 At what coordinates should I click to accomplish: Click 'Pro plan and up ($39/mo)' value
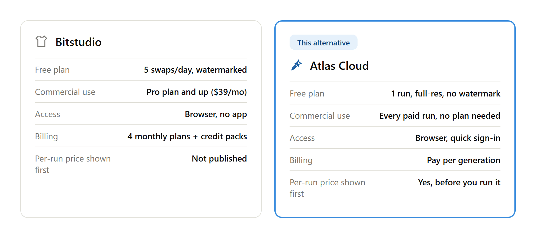tap(197, 92)
